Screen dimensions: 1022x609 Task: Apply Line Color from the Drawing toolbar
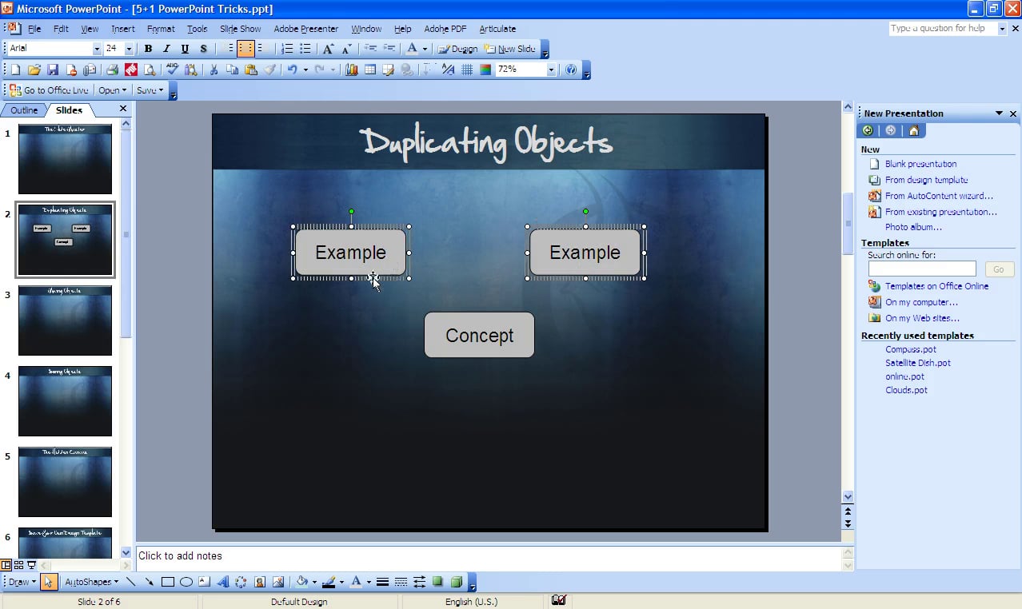point(329,582)
